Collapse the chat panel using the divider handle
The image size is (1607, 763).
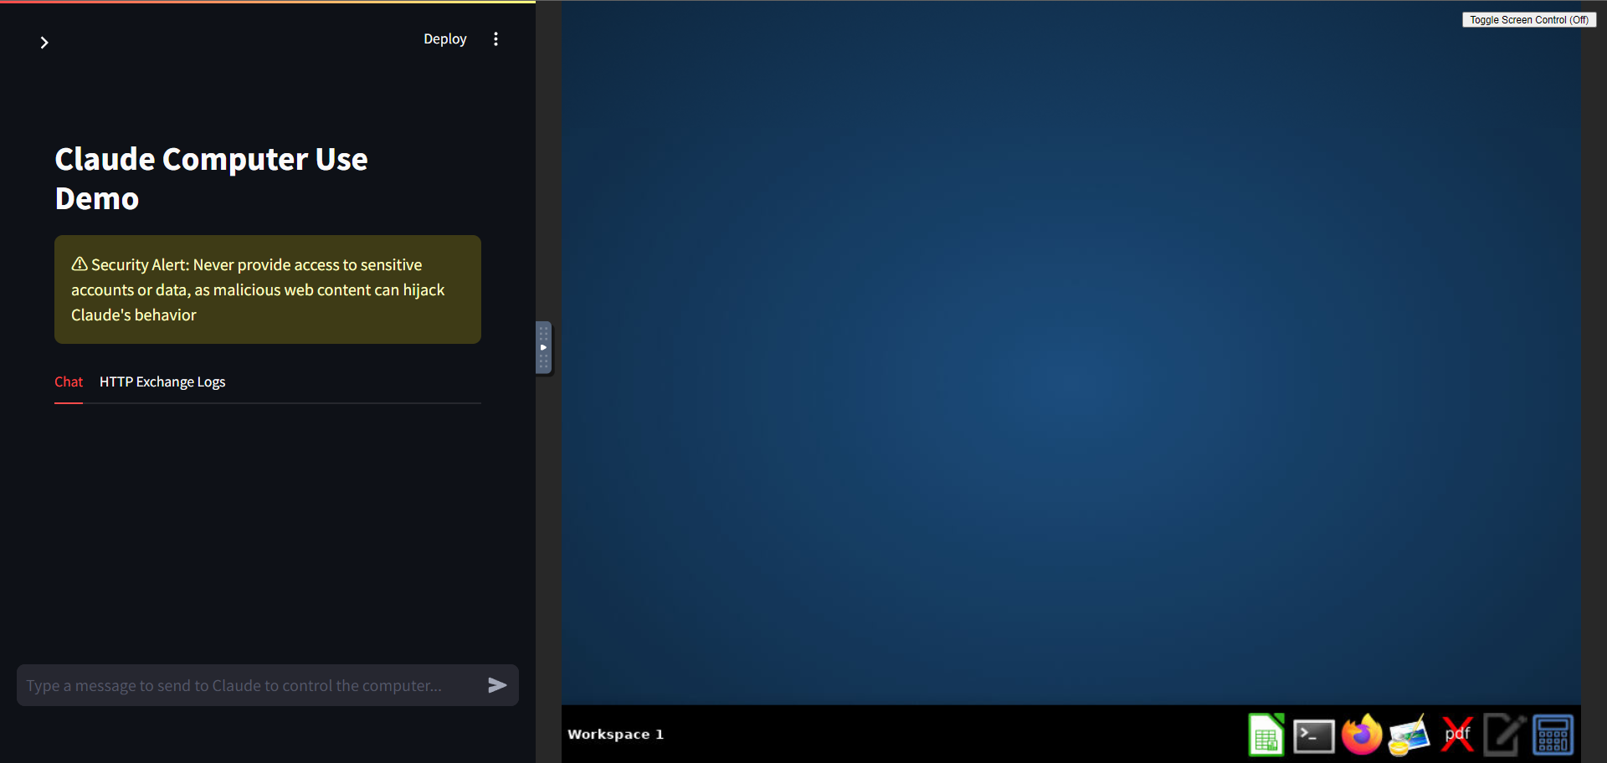click(x=543, y=347)
